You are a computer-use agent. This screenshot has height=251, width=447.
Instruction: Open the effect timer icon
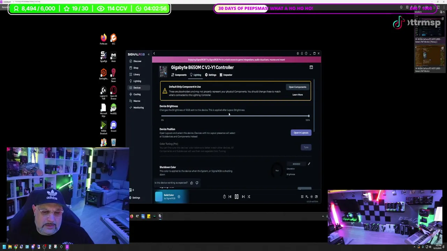pos(224,197)
